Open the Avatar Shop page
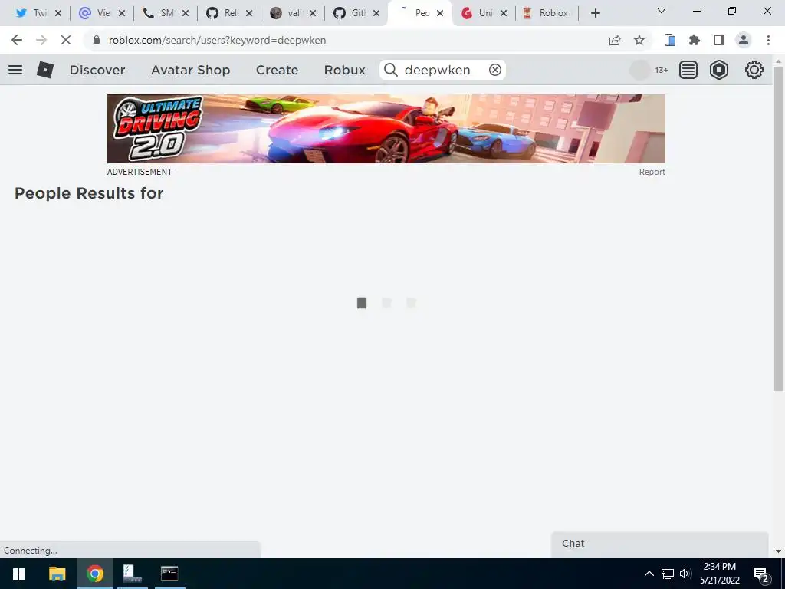 190,70
